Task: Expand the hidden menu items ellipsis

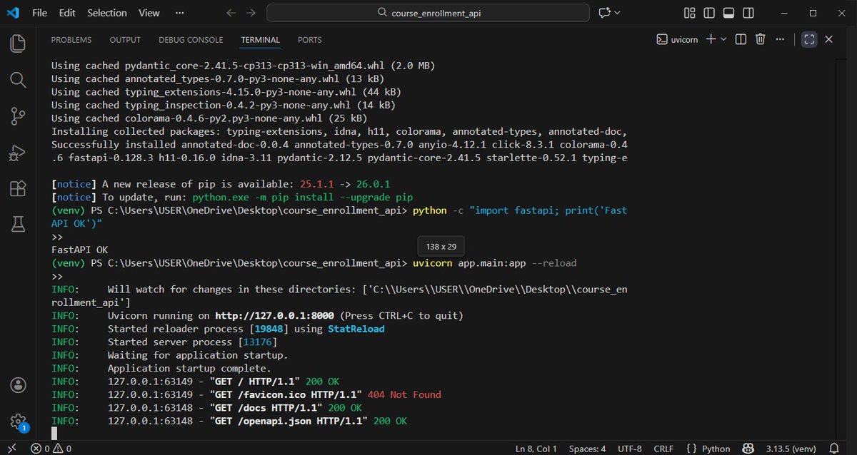Action: click(179, 13)
